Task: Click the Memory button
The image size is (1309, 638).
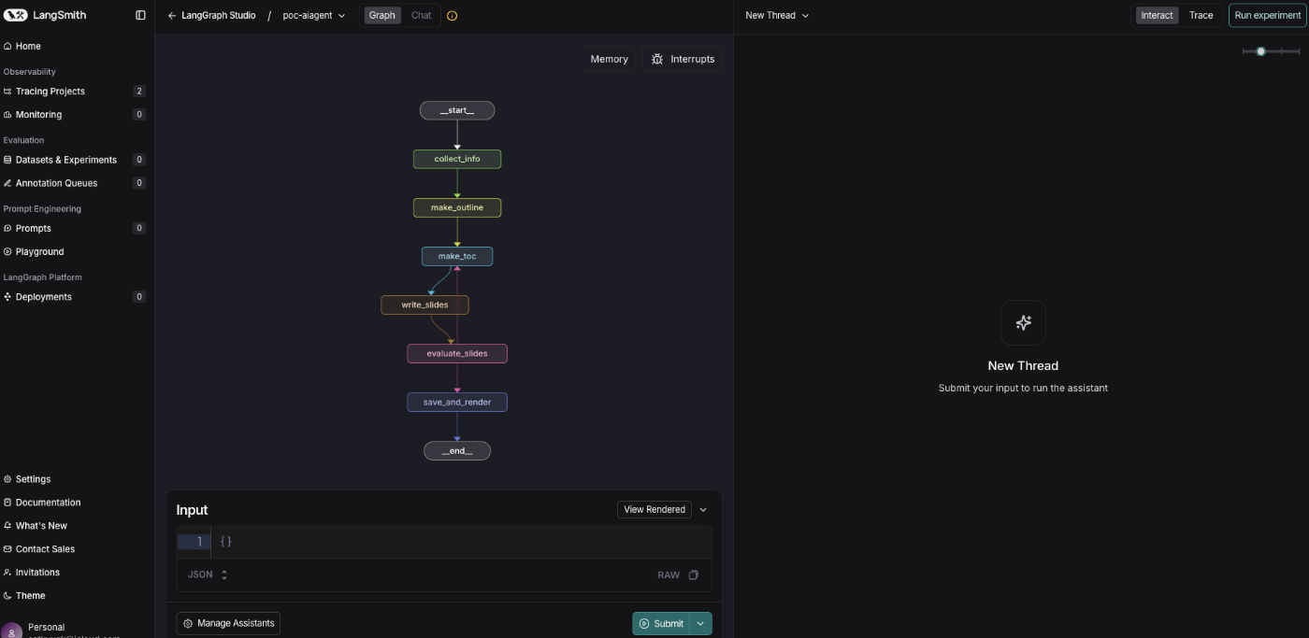Action: [610, 59]
